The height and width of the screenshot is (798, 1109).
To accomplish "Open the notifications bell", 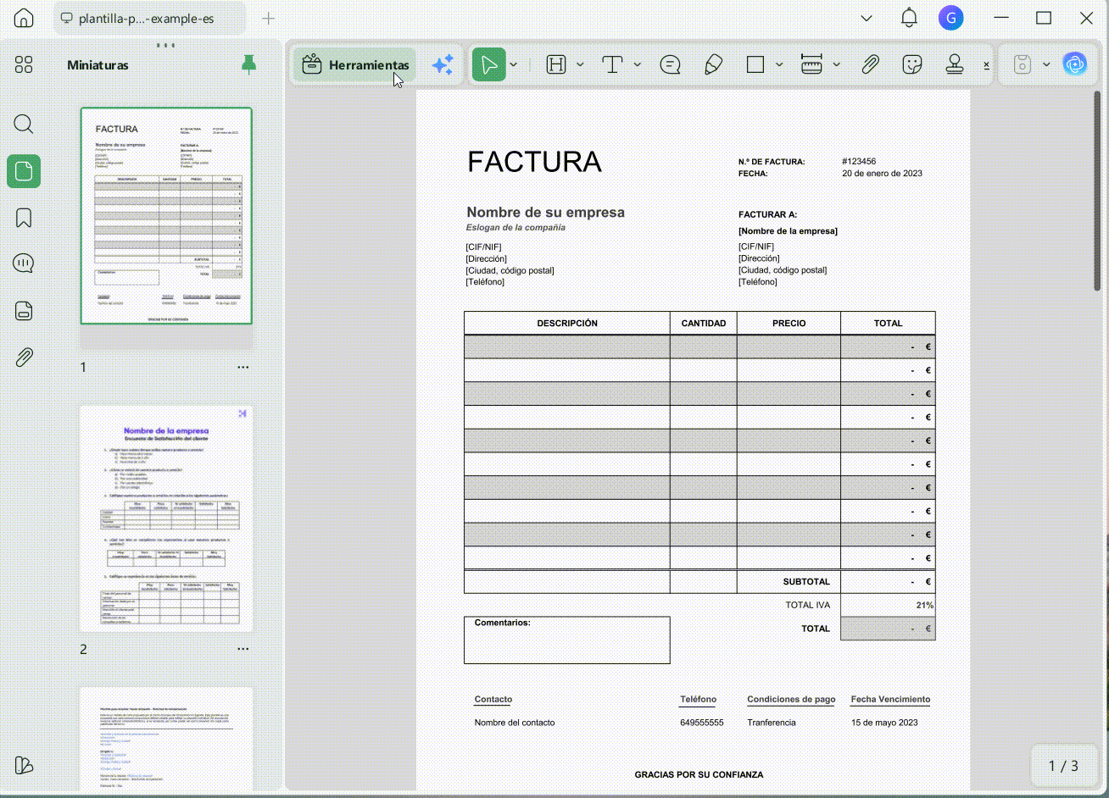I will [x=909, y=18].
